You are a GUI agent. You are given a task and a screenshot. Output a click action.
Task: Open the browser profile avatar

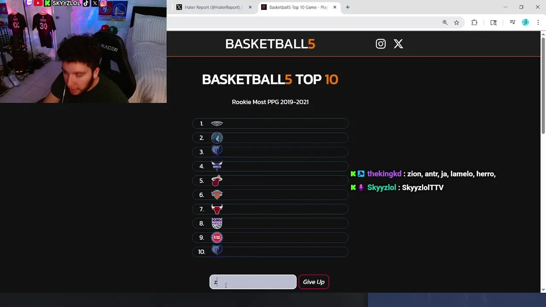[526, 23]
